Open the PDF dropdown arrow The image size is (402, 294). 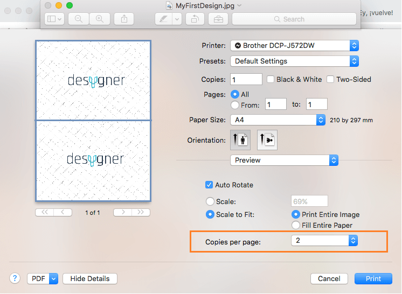pos(53,278)
